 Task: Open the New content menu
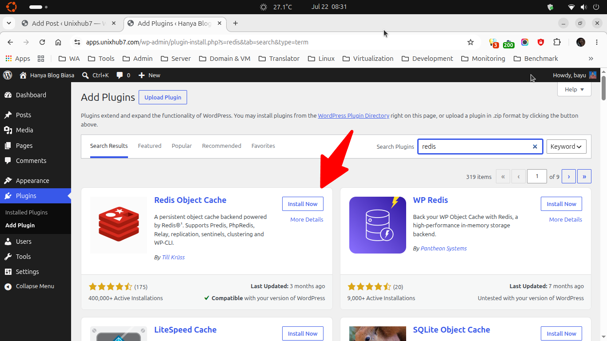pyautogui.click(x=149, y=75)
